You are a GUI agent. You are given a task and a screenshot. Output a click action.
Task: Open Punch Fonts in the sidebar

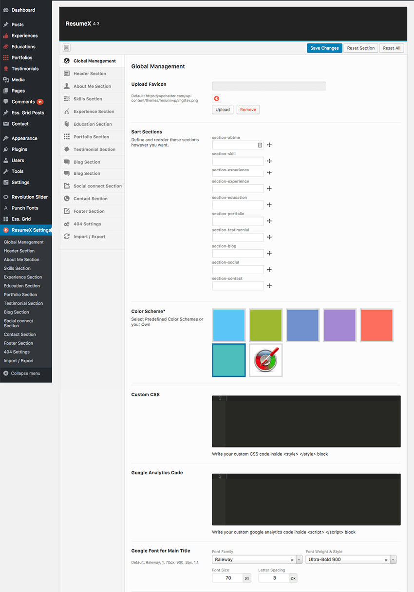click(26, 208)
